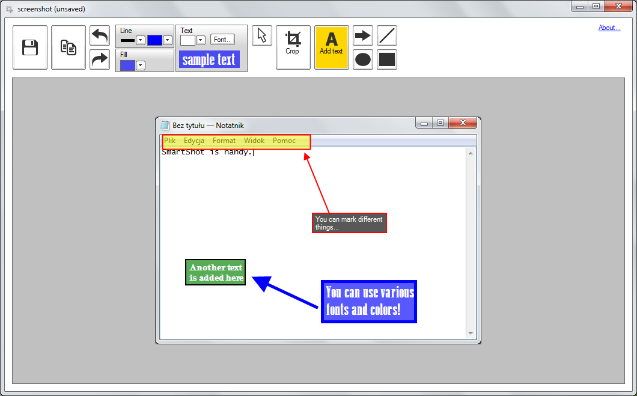Redo the last undone edit
637x396 pixels.
point(100,59)
